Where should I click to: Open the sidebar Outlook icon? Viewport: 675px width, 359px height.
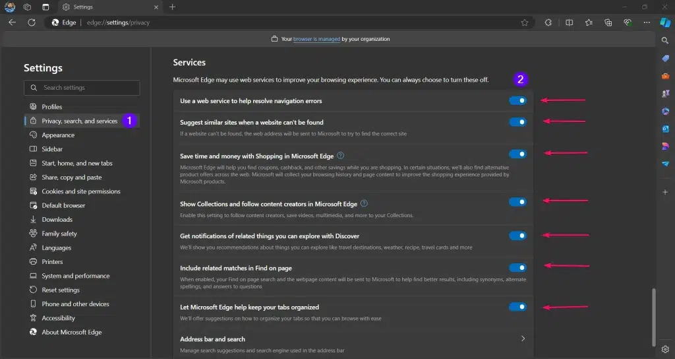pyautogui.click(x=665, y=129)
